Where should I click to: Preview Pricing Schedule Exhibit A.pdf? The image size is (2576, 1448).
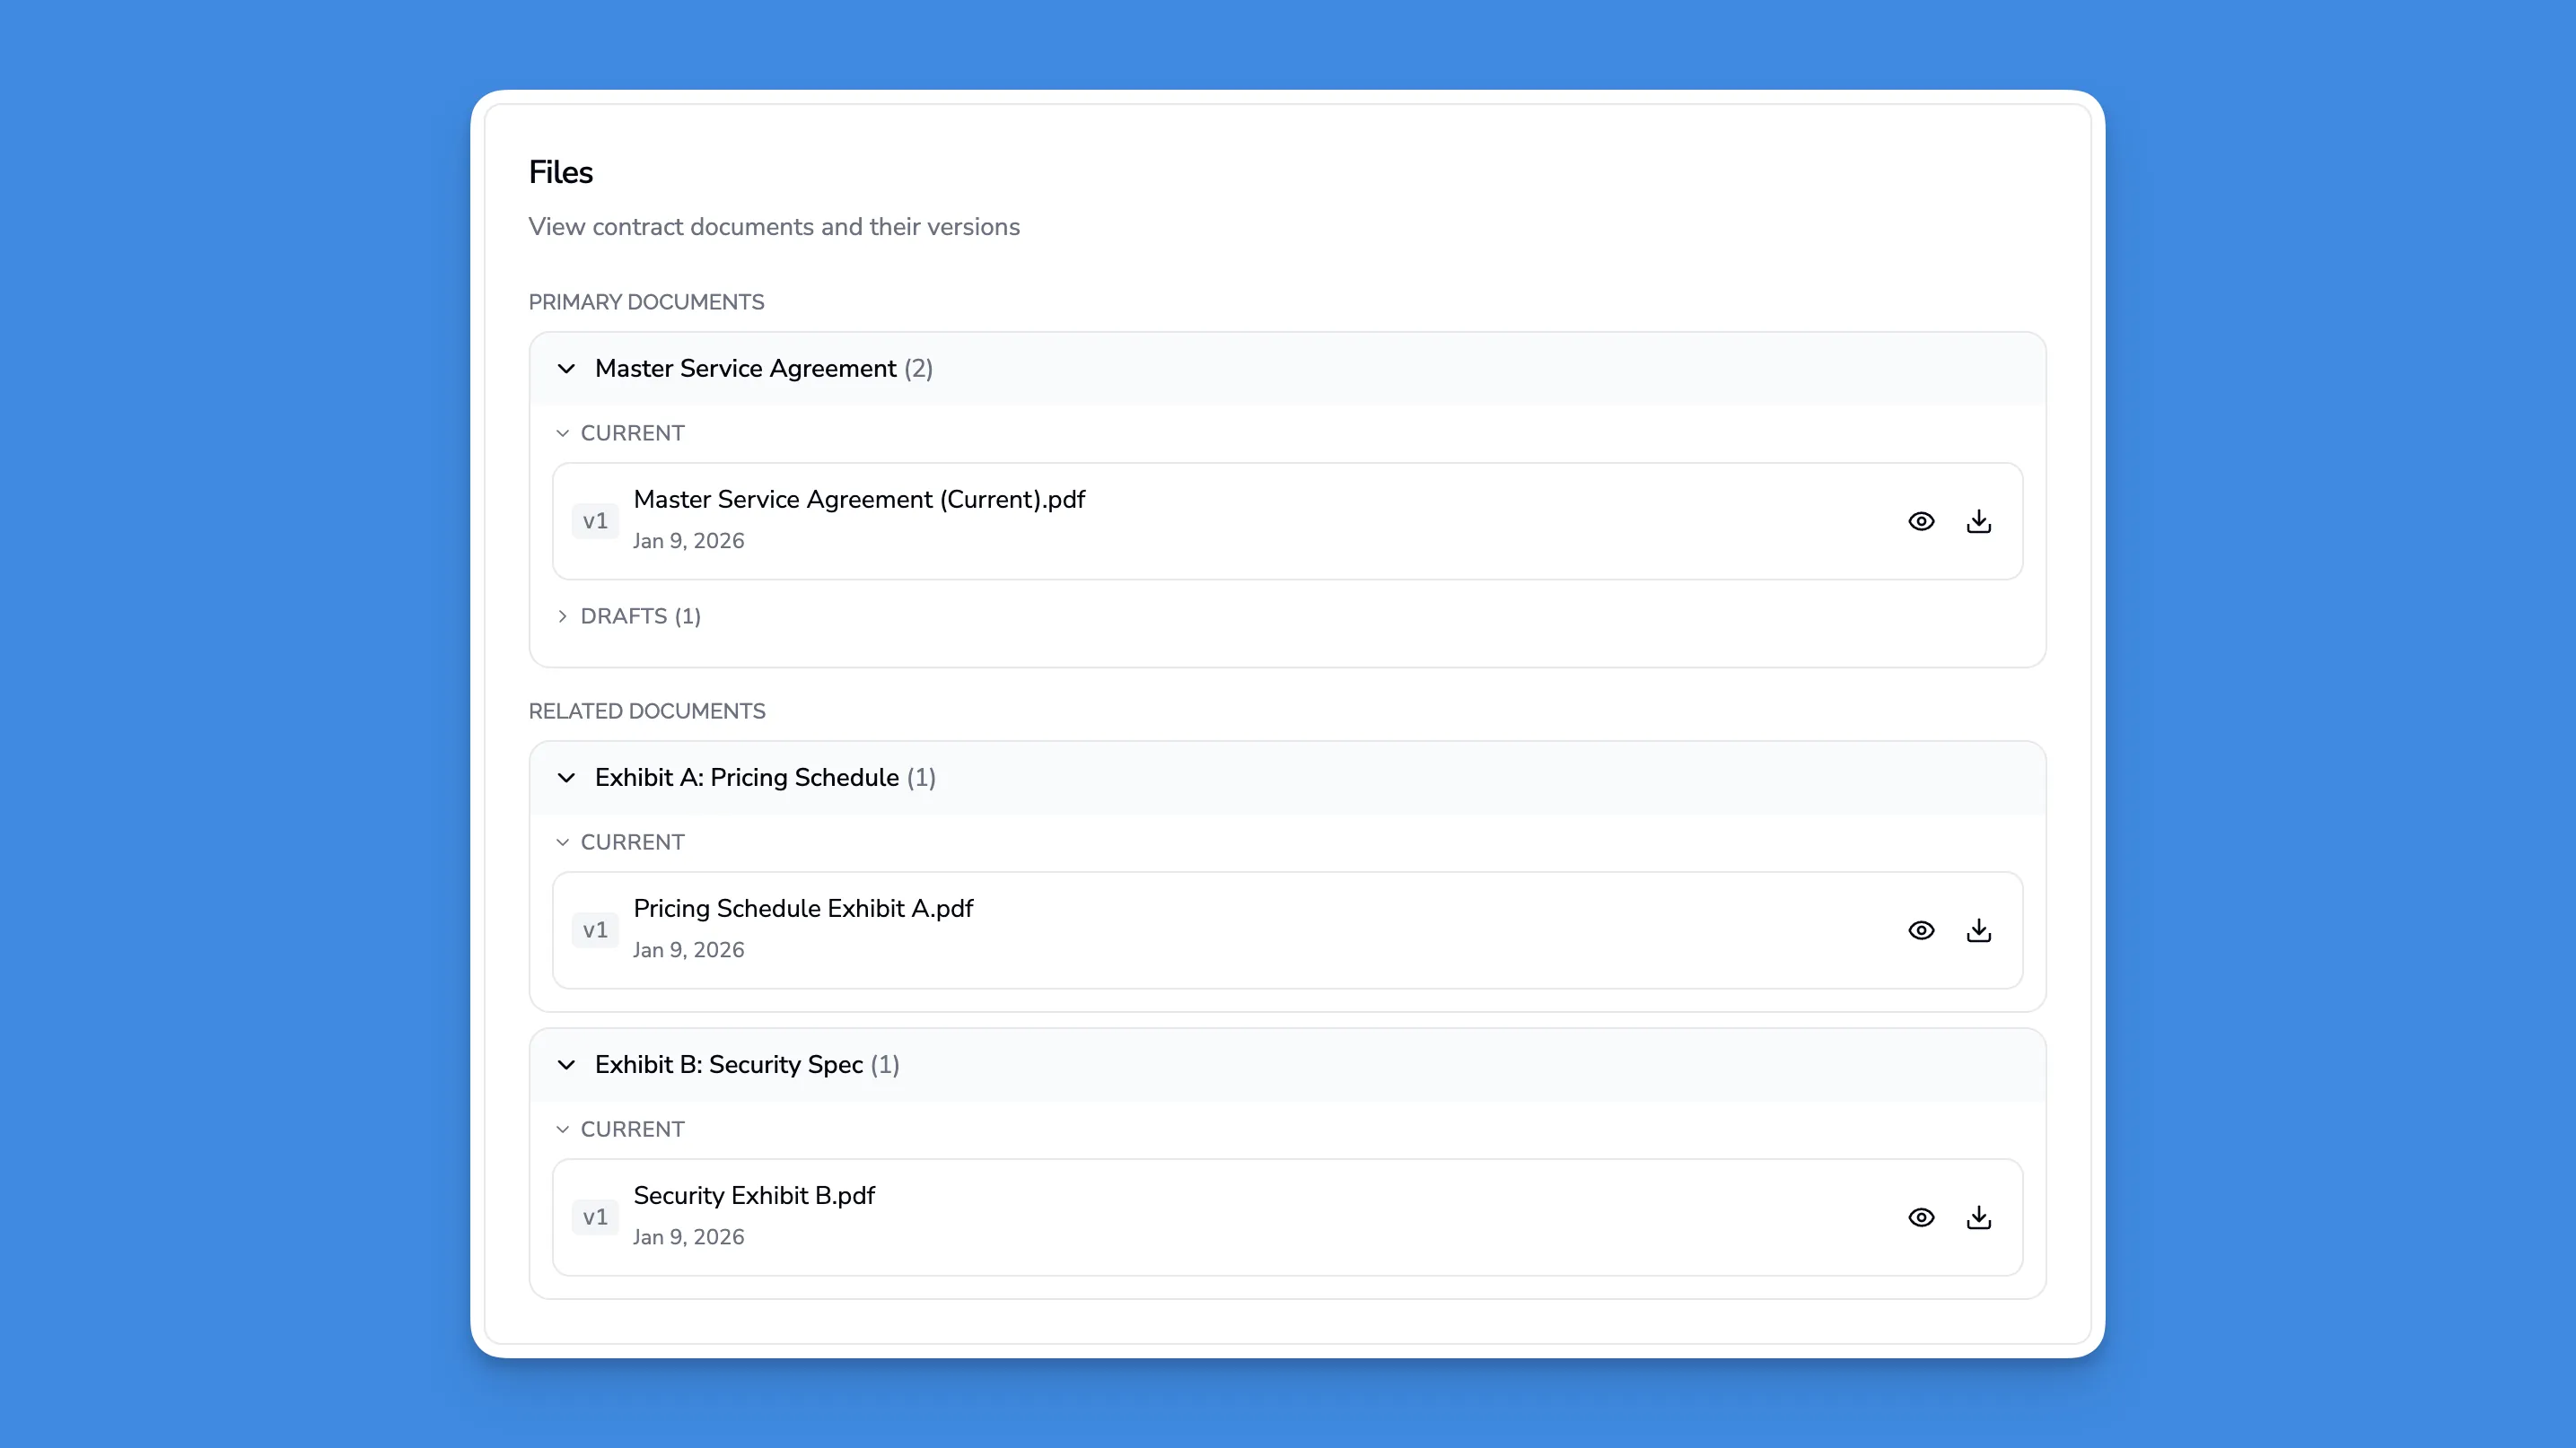pyautogui.click(x=1920, y=929)
